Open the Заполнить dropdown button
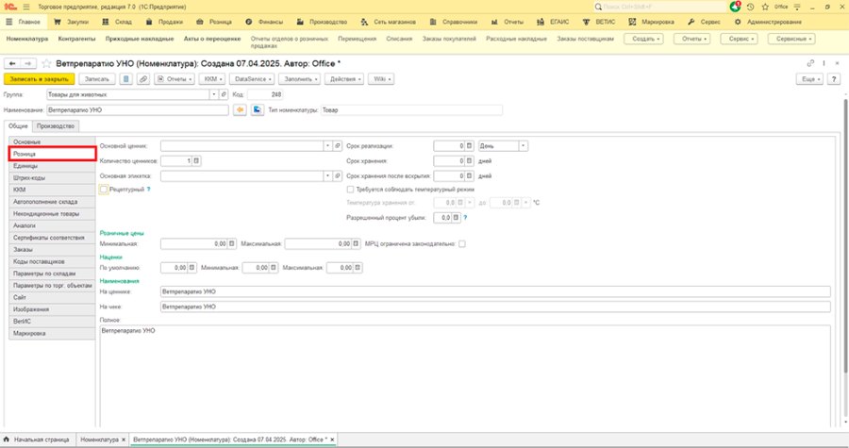Screen dimensions: 849x448 pyautogui.click(x=299, y=79)
